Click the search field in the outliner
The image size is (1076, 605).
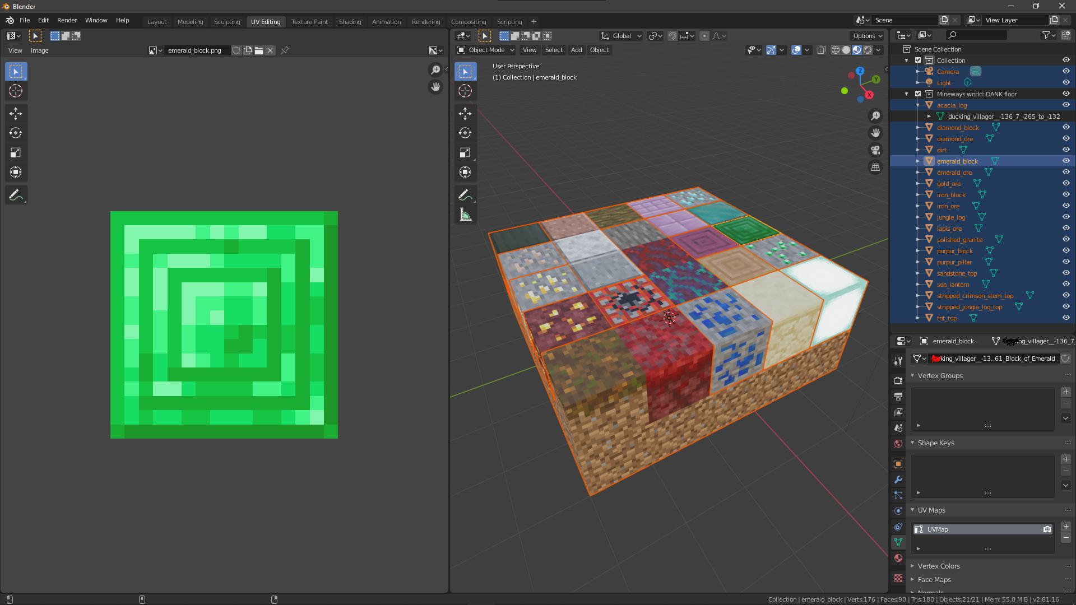tap(976, 35)
